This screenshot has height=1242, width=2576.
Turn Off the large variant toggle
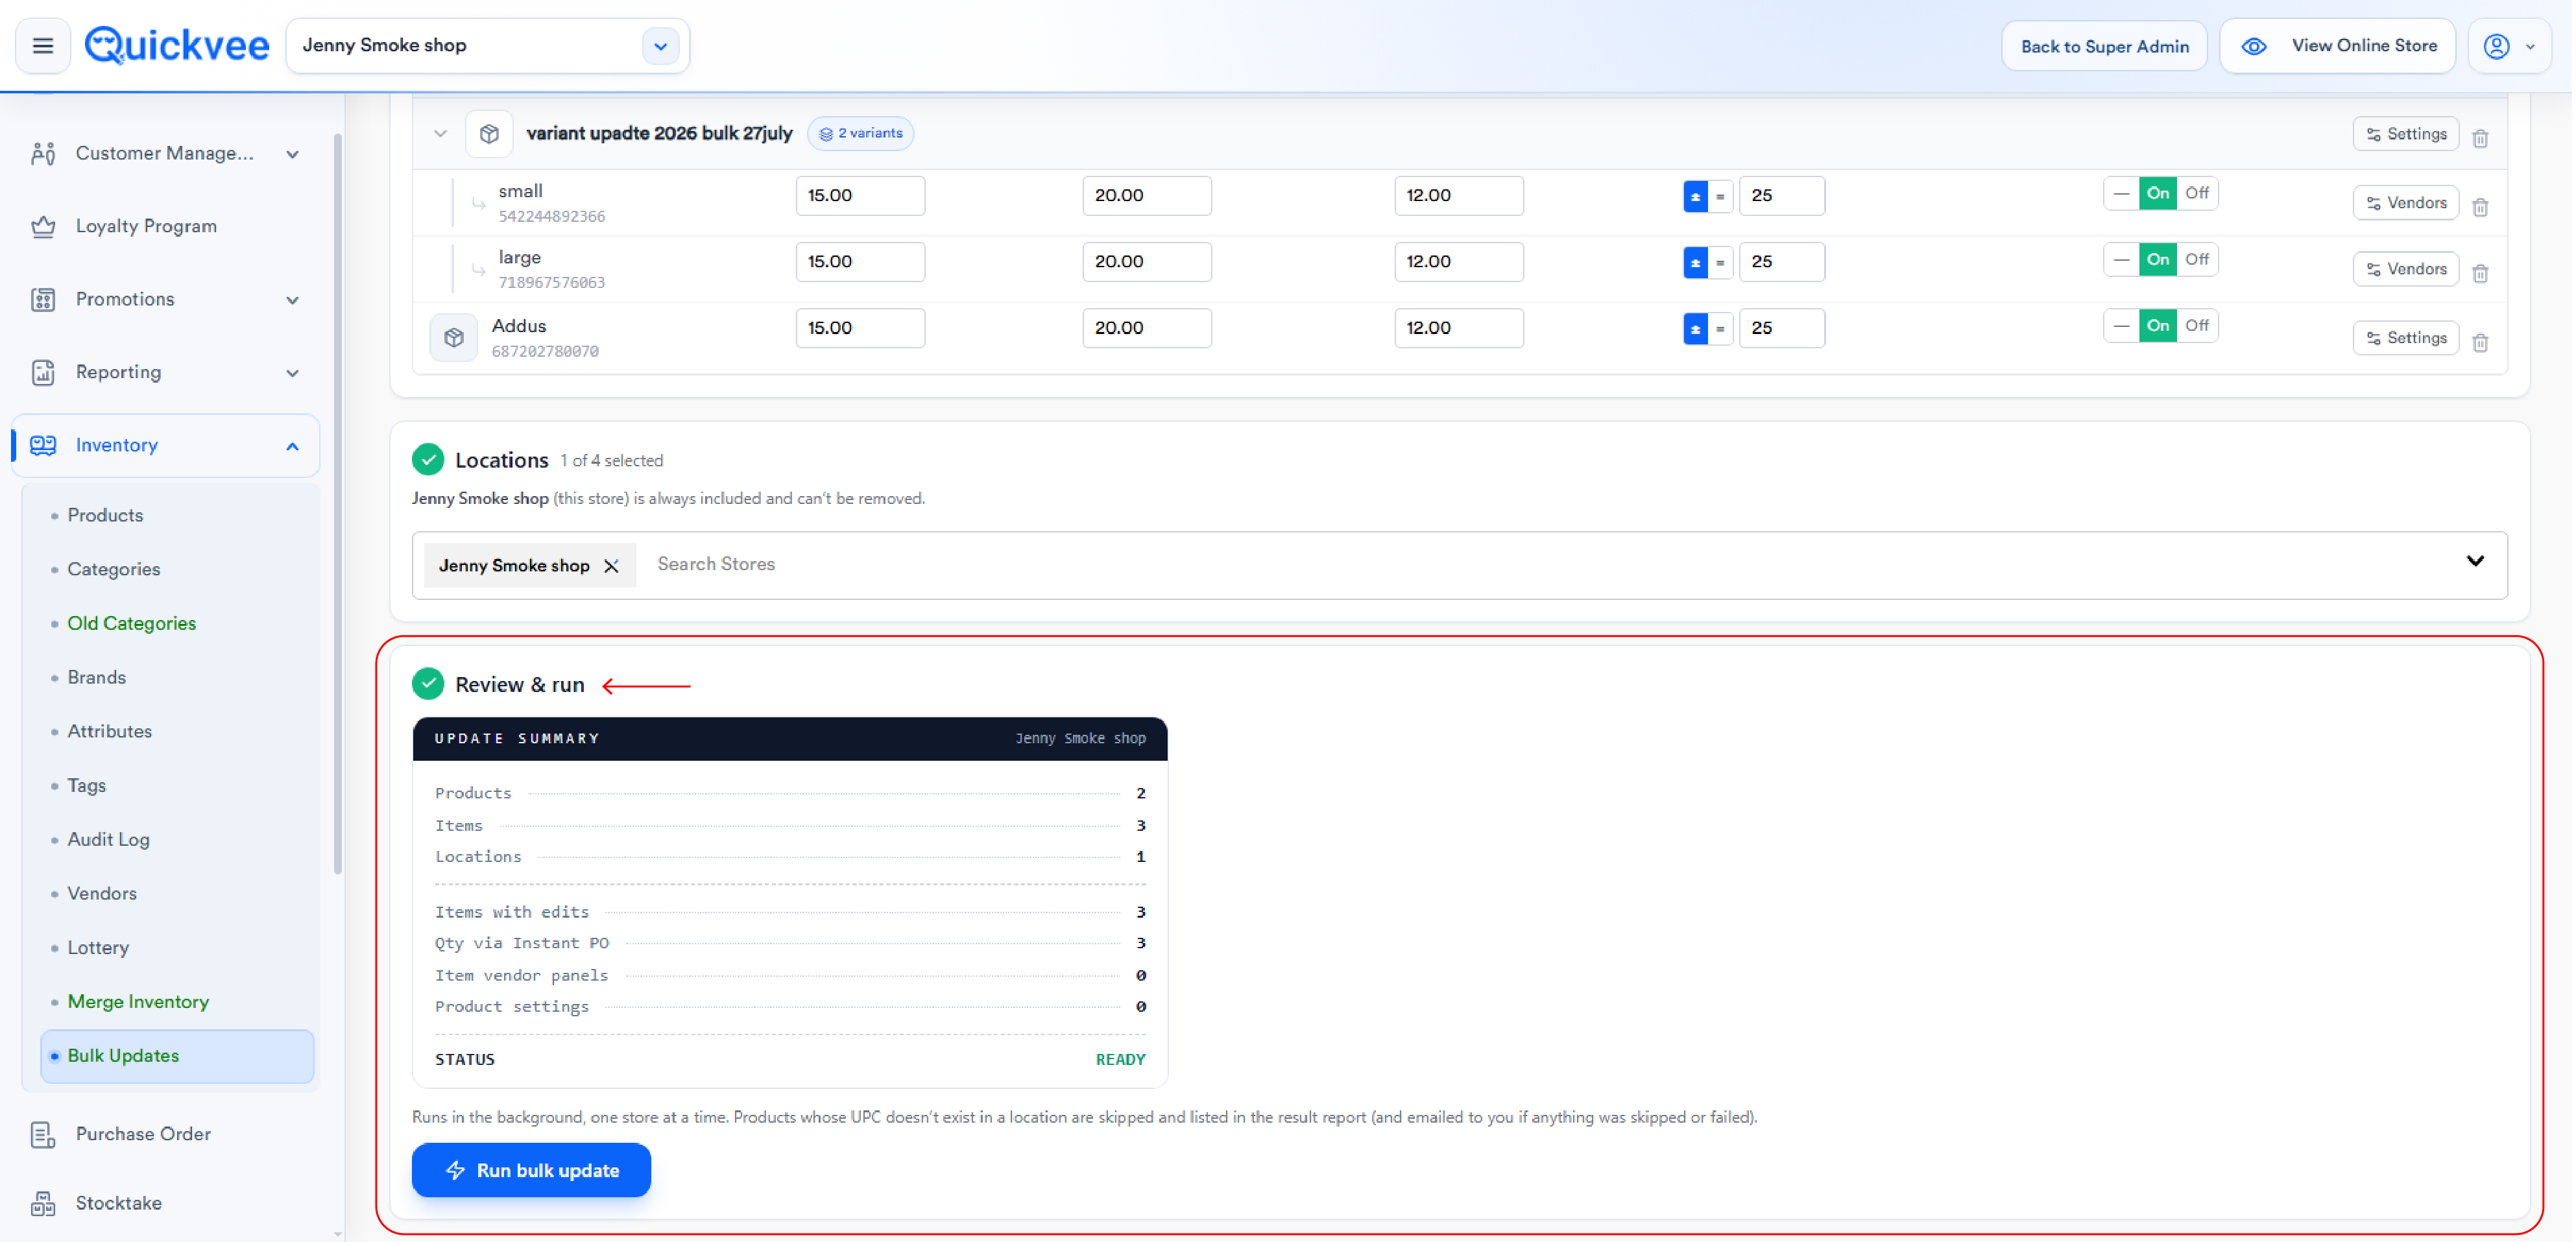tap(2197, 259)
